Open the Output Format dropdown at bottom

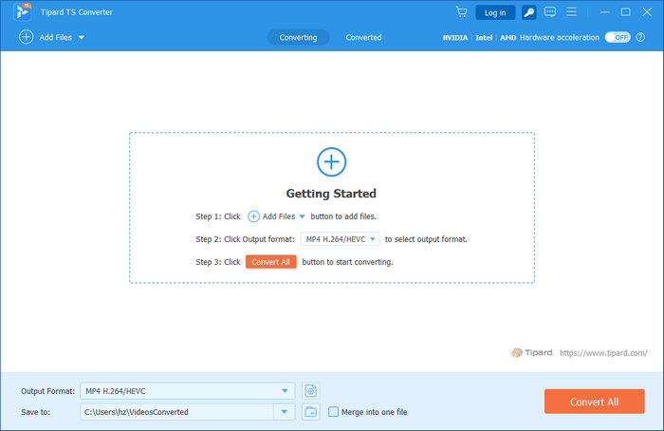286,391
